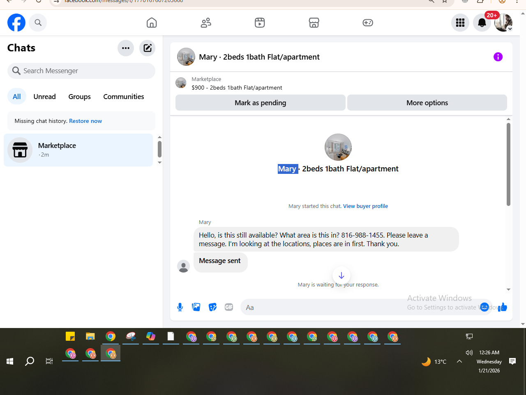Open Windows Task View
The height and width of the screenshot is (395, 526).
click(x=49, y=361)
